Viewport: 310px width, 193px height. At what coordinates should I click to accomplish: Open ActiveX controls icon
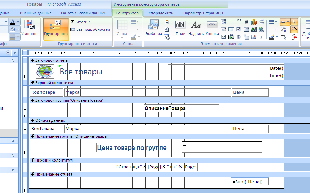[x=294, y=37]
